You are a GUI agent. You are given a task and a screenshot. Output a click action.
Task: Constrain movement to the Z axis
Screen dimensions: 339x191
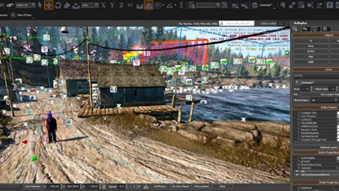pyautogui.click(x=121, y=5)
